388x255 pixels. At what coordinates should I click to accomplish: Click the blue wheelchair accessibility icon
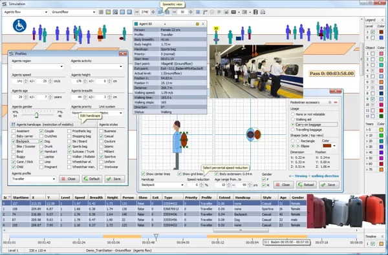click(19, 25)
